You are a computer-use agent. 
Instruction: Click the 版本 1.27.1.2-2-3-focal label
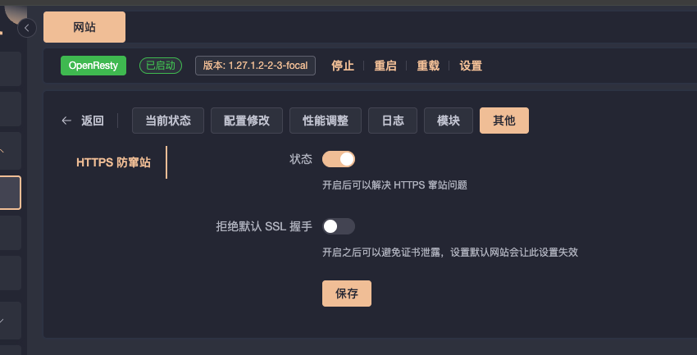(x=255, y=66)
